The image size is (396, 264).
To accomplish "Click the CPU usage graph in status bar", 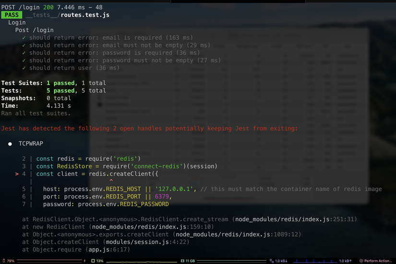I will click(x=142, y=262).
